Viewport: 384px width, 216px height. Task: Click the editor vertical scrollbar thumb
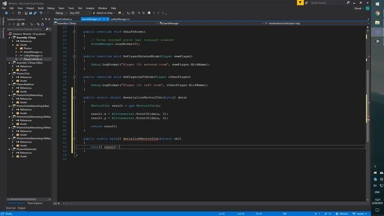pyautogui.click(x=368, y=106)
